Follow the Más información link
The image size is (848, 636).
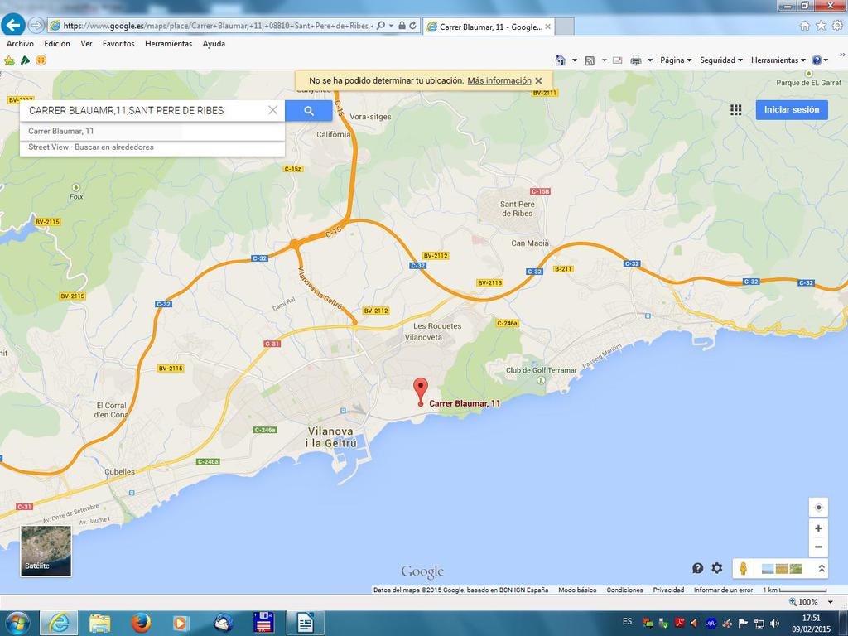(499, 81)
